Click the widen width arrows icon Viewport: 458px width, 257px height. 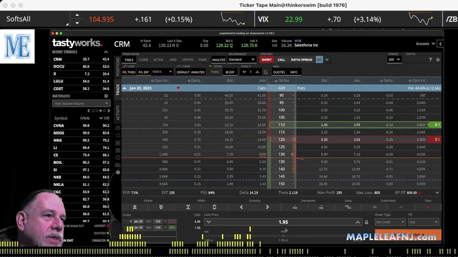[214, 207]
